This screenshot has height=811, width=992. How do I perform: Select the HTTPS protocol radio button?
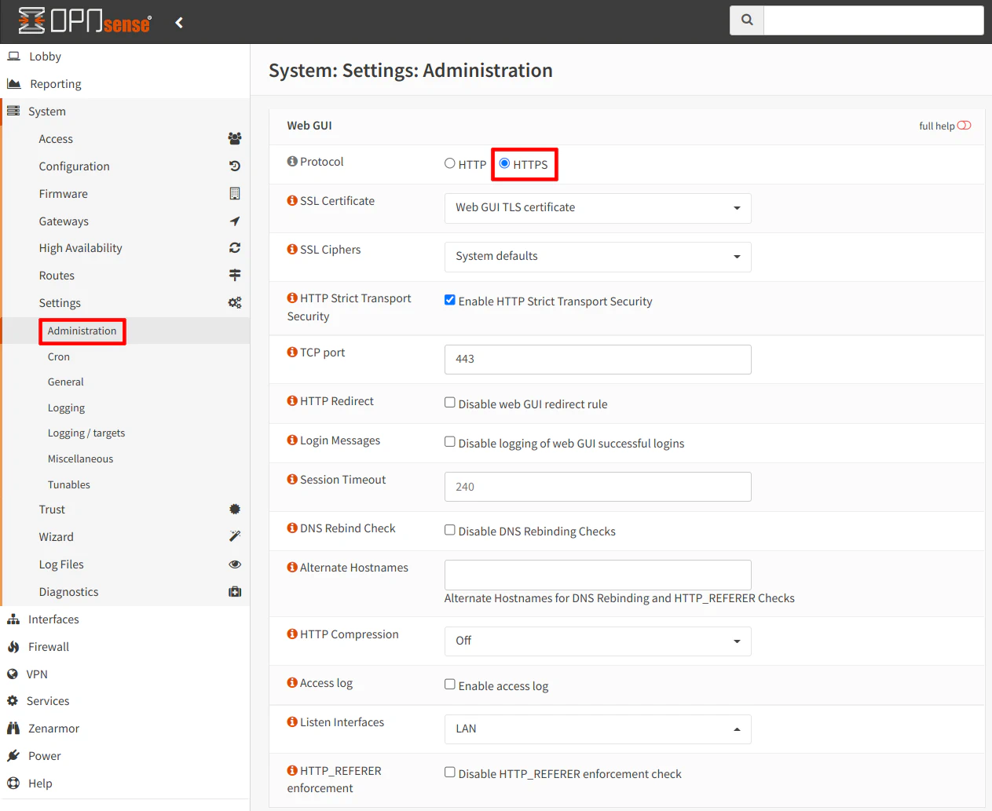[504, 163]
